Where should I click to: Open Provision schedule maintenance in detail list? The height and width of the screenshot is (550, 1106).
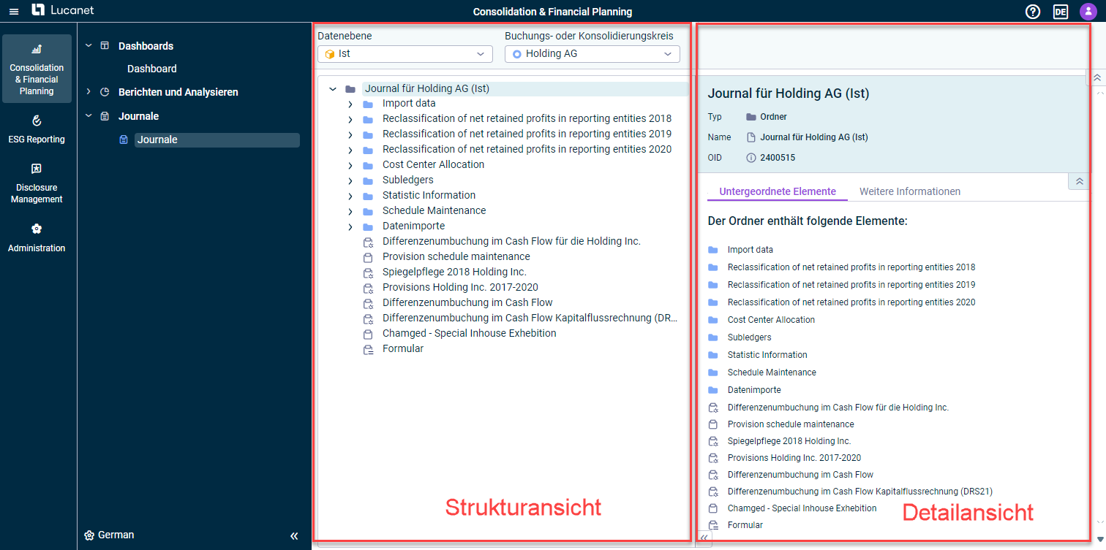(x=790, y=424)
